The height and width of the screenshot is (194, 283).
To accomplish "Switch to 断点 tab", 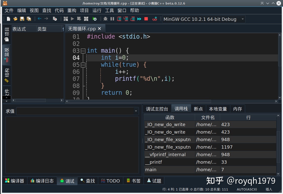I will tap(198, 109).
